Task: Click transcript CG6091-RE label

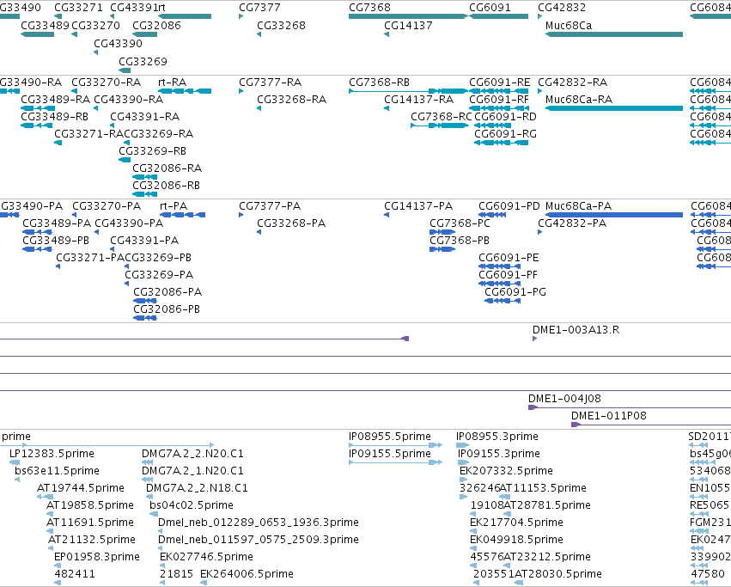Action: 499,83
